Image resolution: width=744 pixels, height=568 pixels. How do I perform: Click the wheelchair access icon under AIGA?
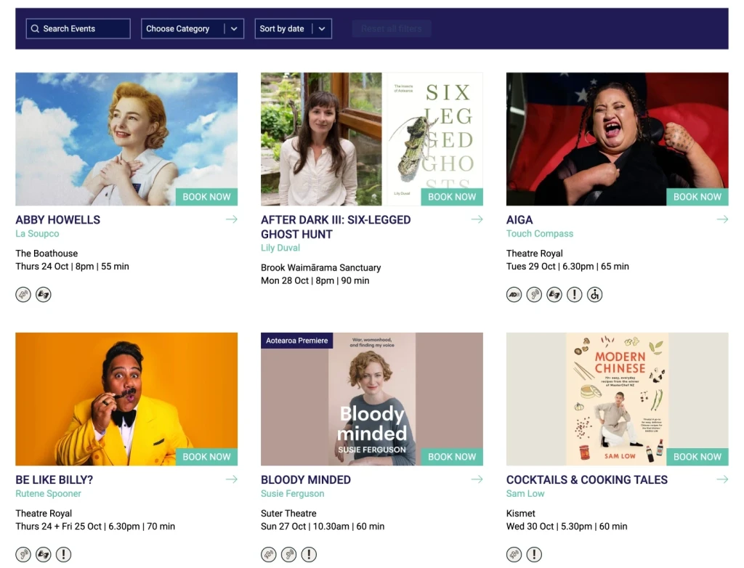coord(594,295)
